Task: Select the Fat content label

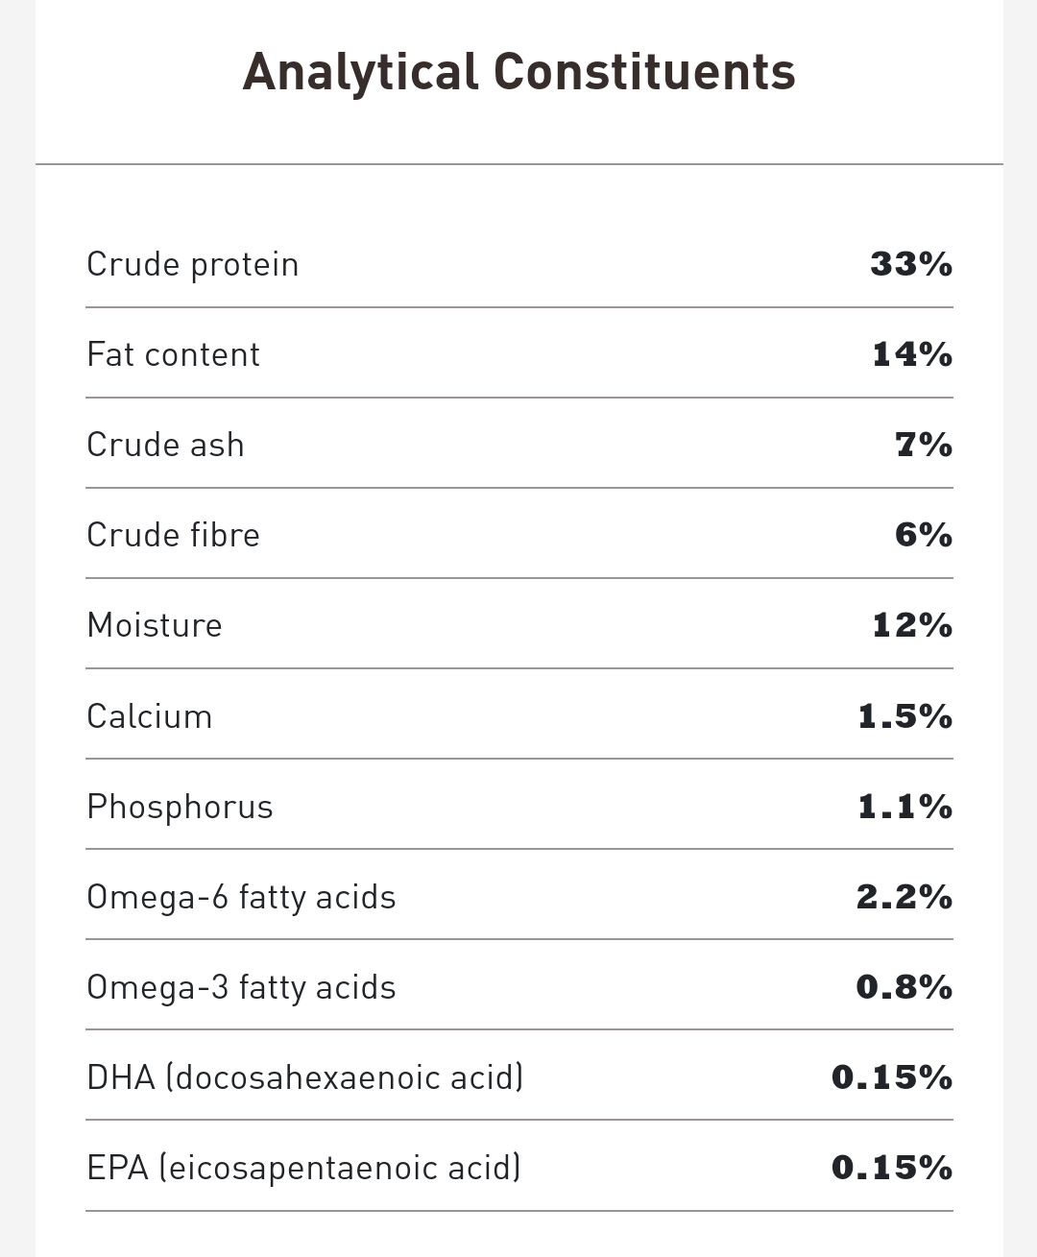Action: point(173,354)
